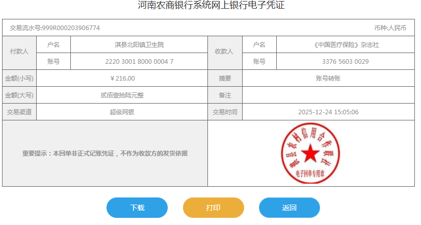The height and width of the screenshot is (225, 421).
Task: Click the capitalized amount 贰佰壹拾陆元整
Action: click(122, 95)
